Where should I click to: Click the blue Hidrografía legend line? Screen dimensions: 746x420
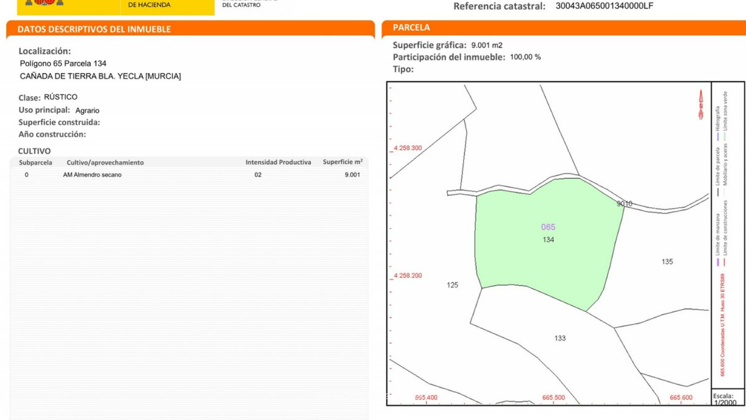718,136
